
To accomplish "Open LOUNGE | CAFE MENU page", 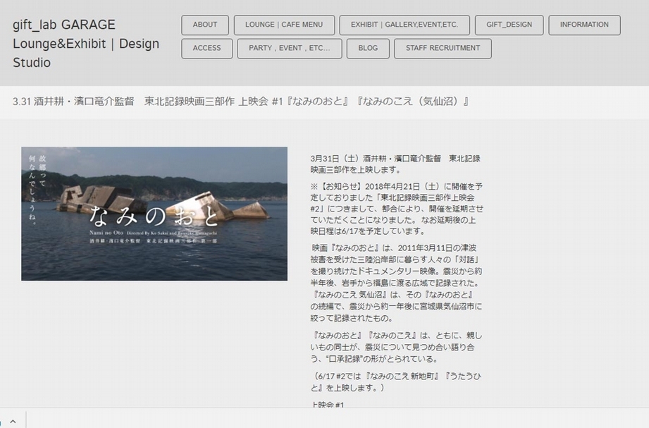I will point(284,25).
